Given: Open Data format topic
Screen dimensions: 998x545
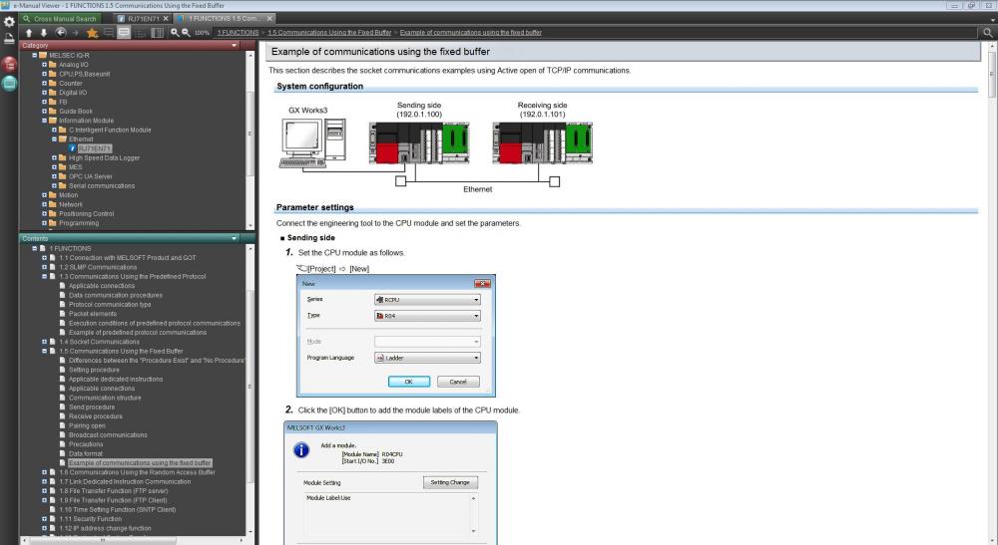Looking at the screenshot, I should point(85,453).
